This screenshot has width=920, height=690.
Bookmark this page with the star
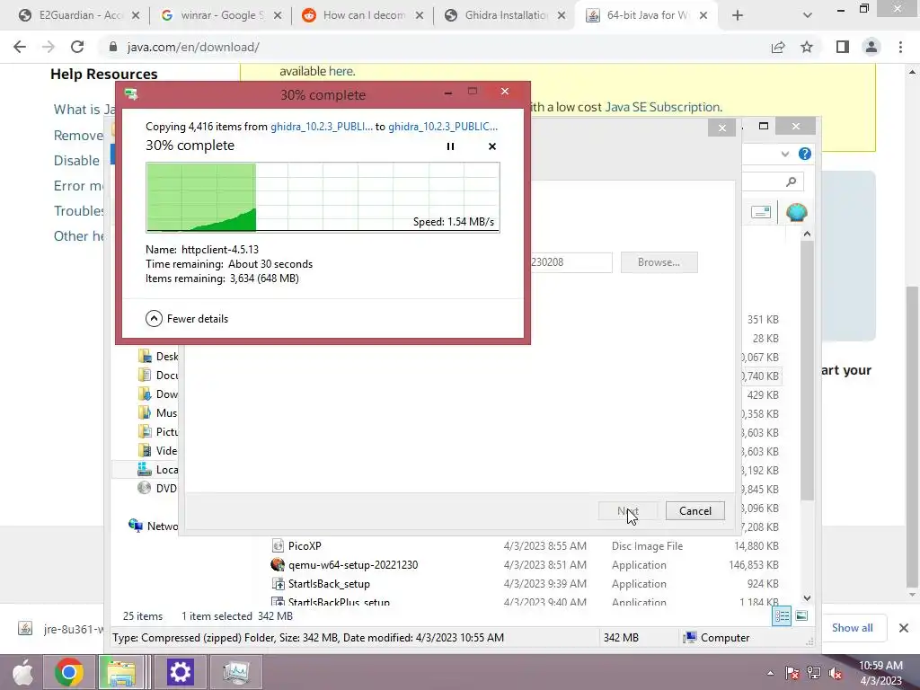(807, 47)
